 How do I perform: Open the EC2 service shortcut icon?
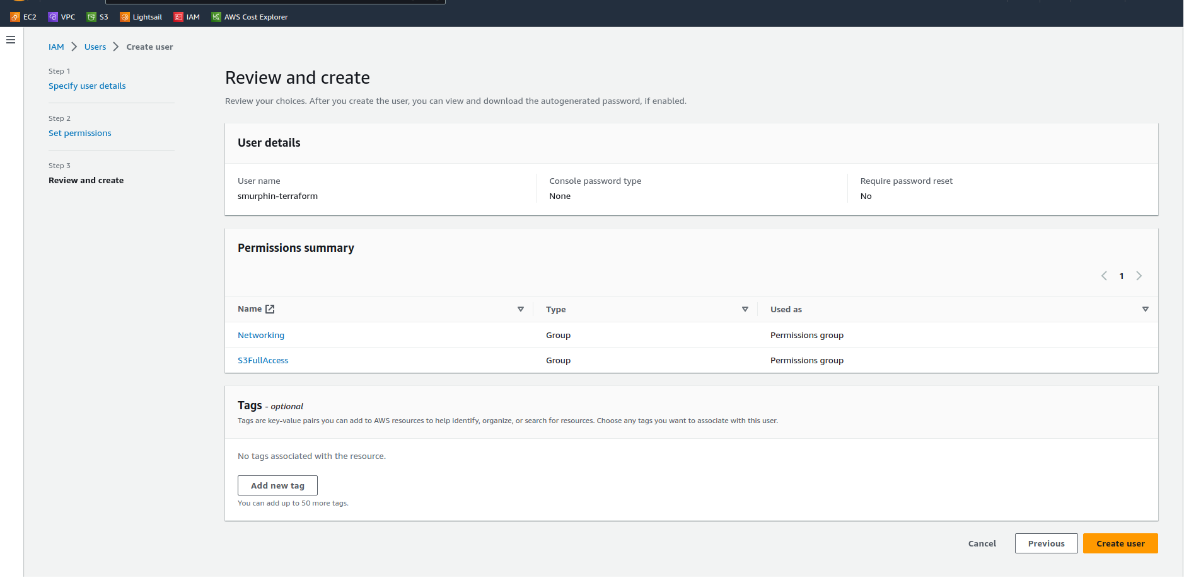(15, 17)
